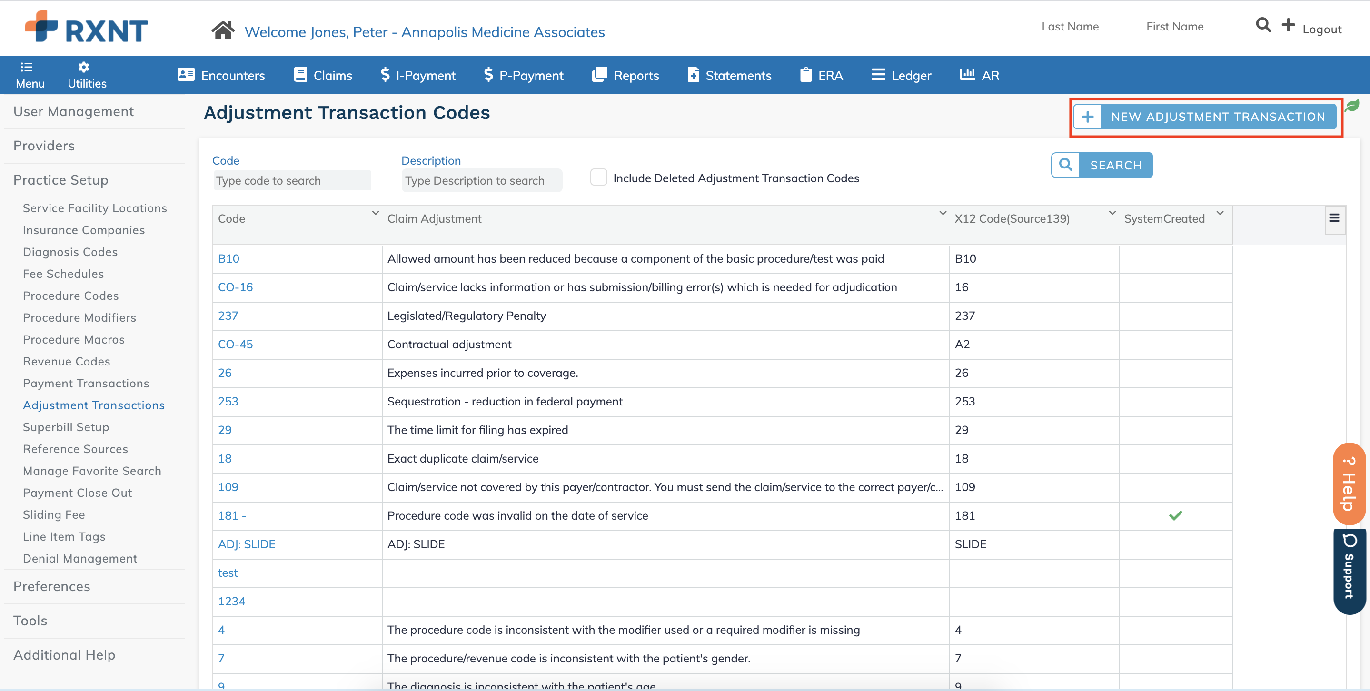Click Welcome Jones, Peter practice link

425,32
